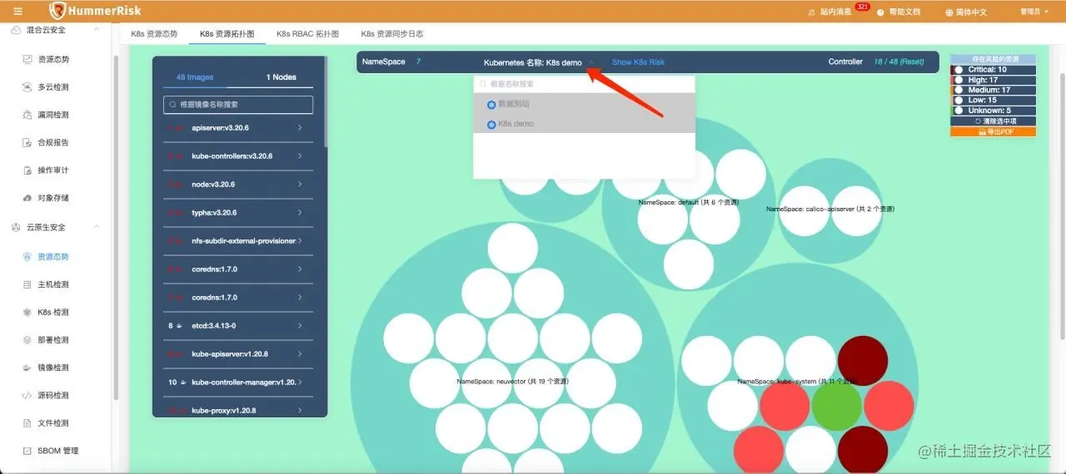Viewport: 1066px width, 474px height.
Task: Click the HummerRisk logo
Action: coord(95,11)
